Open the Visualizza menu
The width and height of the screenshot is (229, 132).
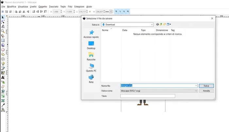click(x=23, y=7)
